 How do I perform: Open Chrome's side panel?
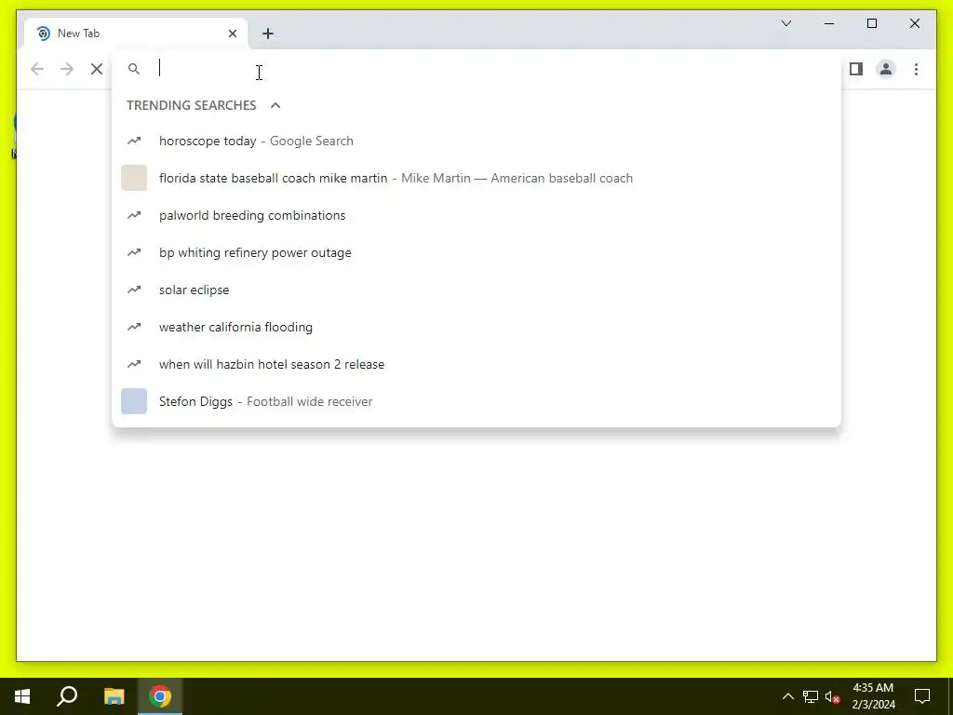tap(856, 69)
